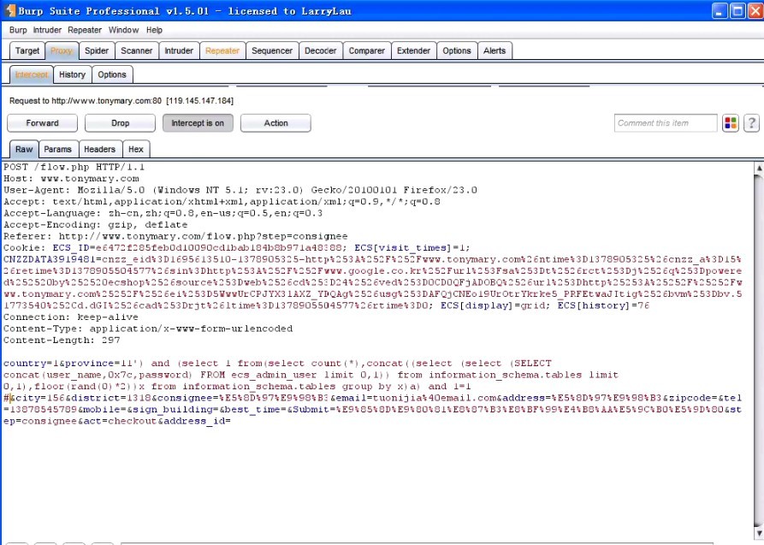Screen dimensions: 764x545
Task: Click the Comment this item field
Action: click(x=666, y=123)
